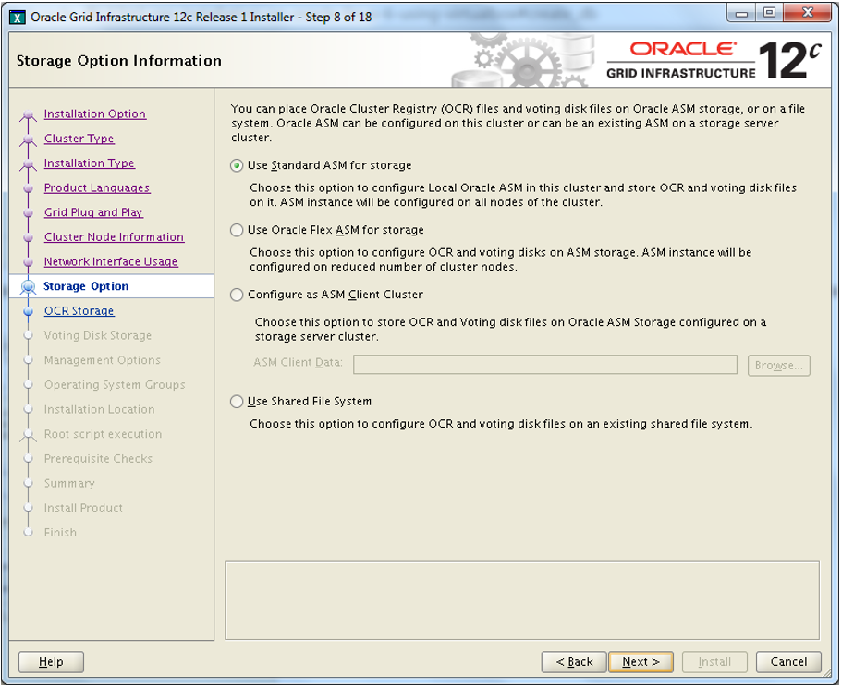This screenshot has width=842, height=687.
Task: Click the OCR Storage step bullet icon
Action: [29, 311]
